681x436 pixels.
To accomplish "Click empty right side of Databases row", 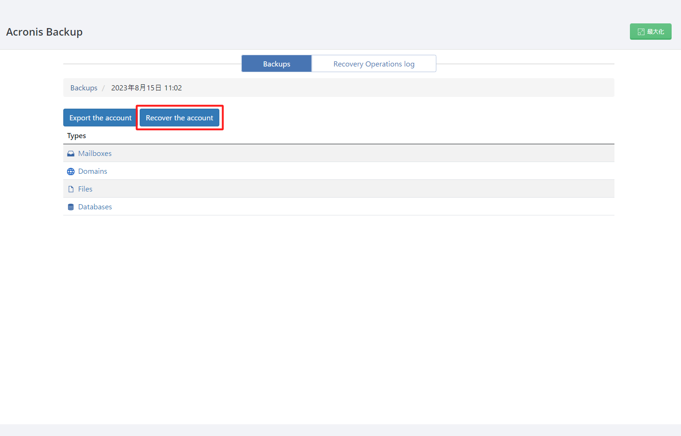I will [422, 207].
